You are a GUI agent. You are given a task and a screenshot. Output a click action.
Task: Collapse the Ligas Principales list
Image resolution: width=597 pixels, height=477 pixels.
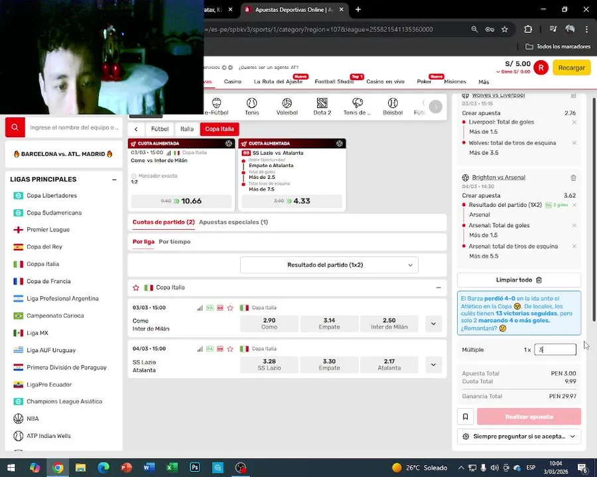(x=114, y=180)
